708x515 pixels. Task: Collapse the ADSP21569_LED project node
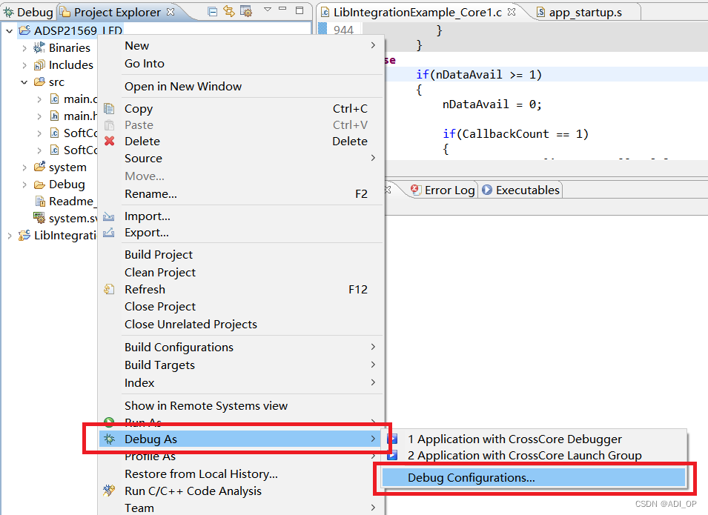pos(9,31)
